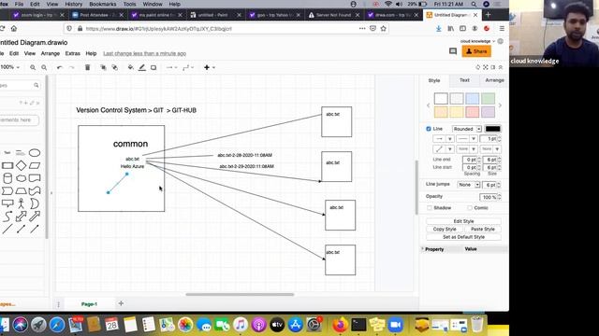Open Zoom app in the Dock
This screenshot has height=336, width=599.
[396, 325]
